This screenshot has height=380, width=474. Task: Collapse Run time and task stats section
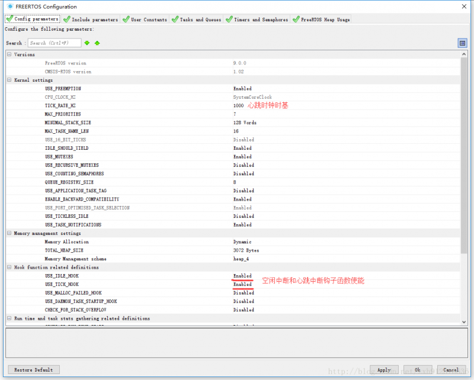click(x=9, y=318)
